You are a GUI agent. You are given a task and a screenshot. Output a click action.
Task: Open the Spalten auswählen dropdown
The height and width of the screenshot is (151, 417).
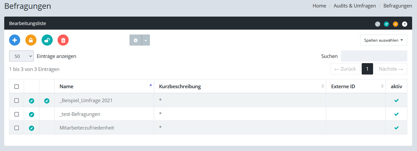[383, 40]
